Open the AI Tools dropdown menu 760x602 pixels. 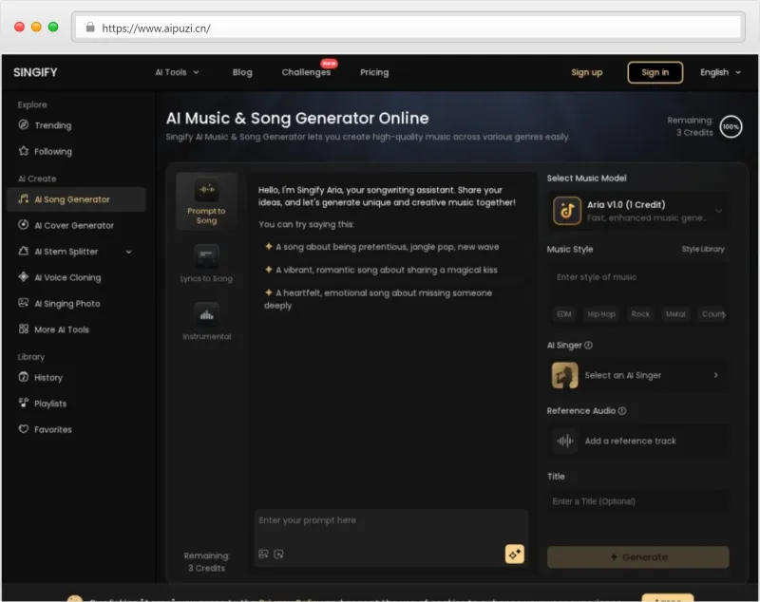[x=177, y=73]
